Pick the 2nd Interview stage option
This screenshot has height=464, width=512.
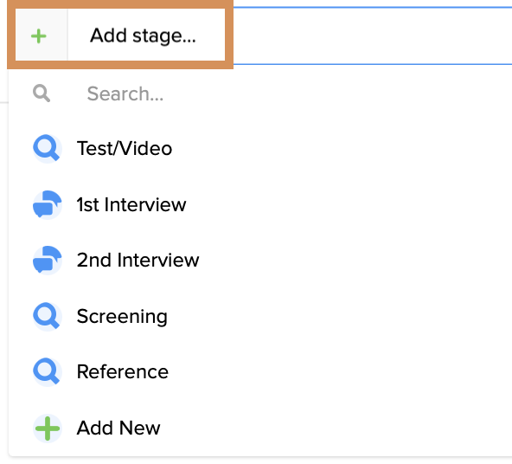tap(260, 260)
